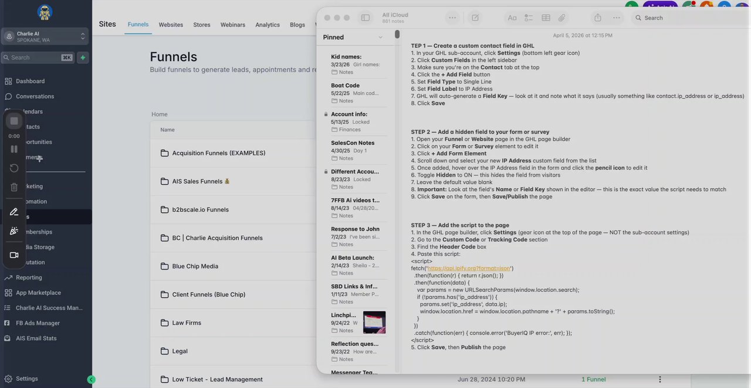This screenshot has width=751, height=388.
Task: Click the confetti effects icon in the recorder
Action: [14, 231]
